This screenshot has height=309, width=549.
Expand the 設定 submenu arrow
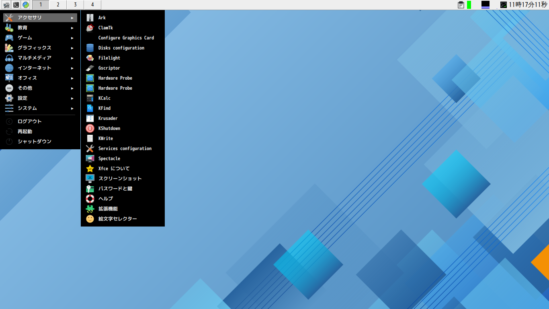[x=72, y=98]
